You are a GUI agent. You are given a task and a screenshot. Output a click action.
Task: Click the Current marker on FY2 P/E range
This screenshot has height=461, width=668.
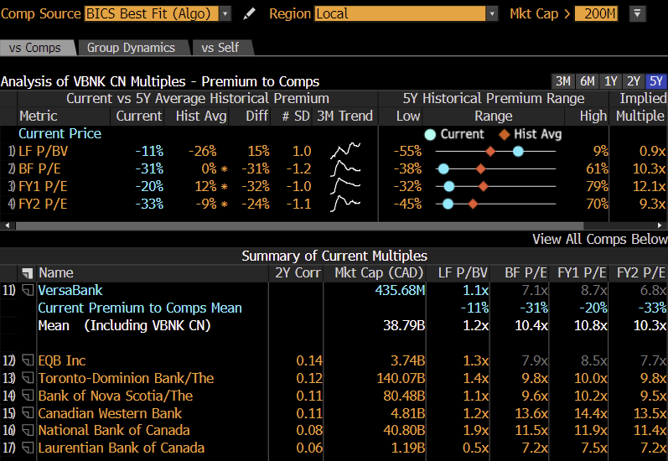[448, 204]
